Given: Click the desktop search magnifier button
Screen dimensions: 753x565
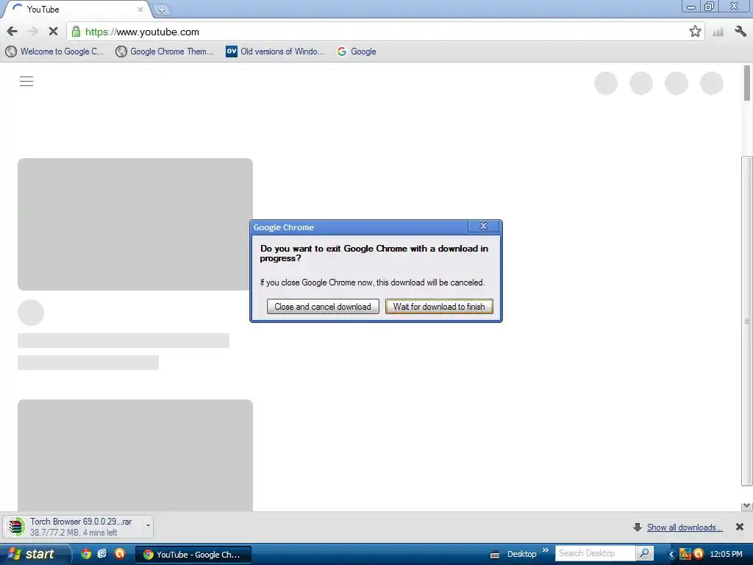Looking at the screenshot, I should [x=644, y=553].
